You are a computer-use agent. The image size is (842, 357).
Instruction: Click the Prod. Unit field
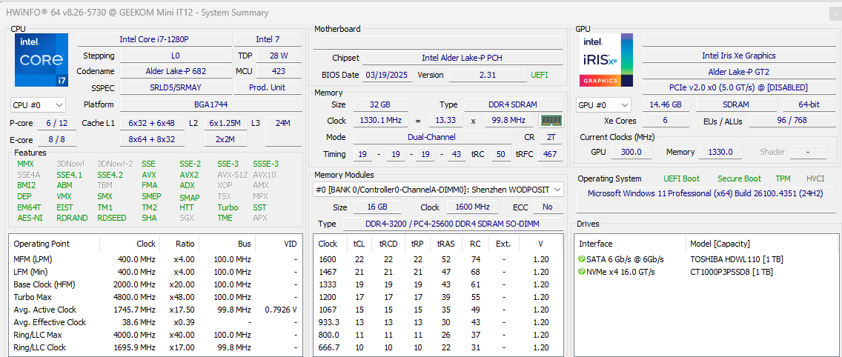coord(268,87)
